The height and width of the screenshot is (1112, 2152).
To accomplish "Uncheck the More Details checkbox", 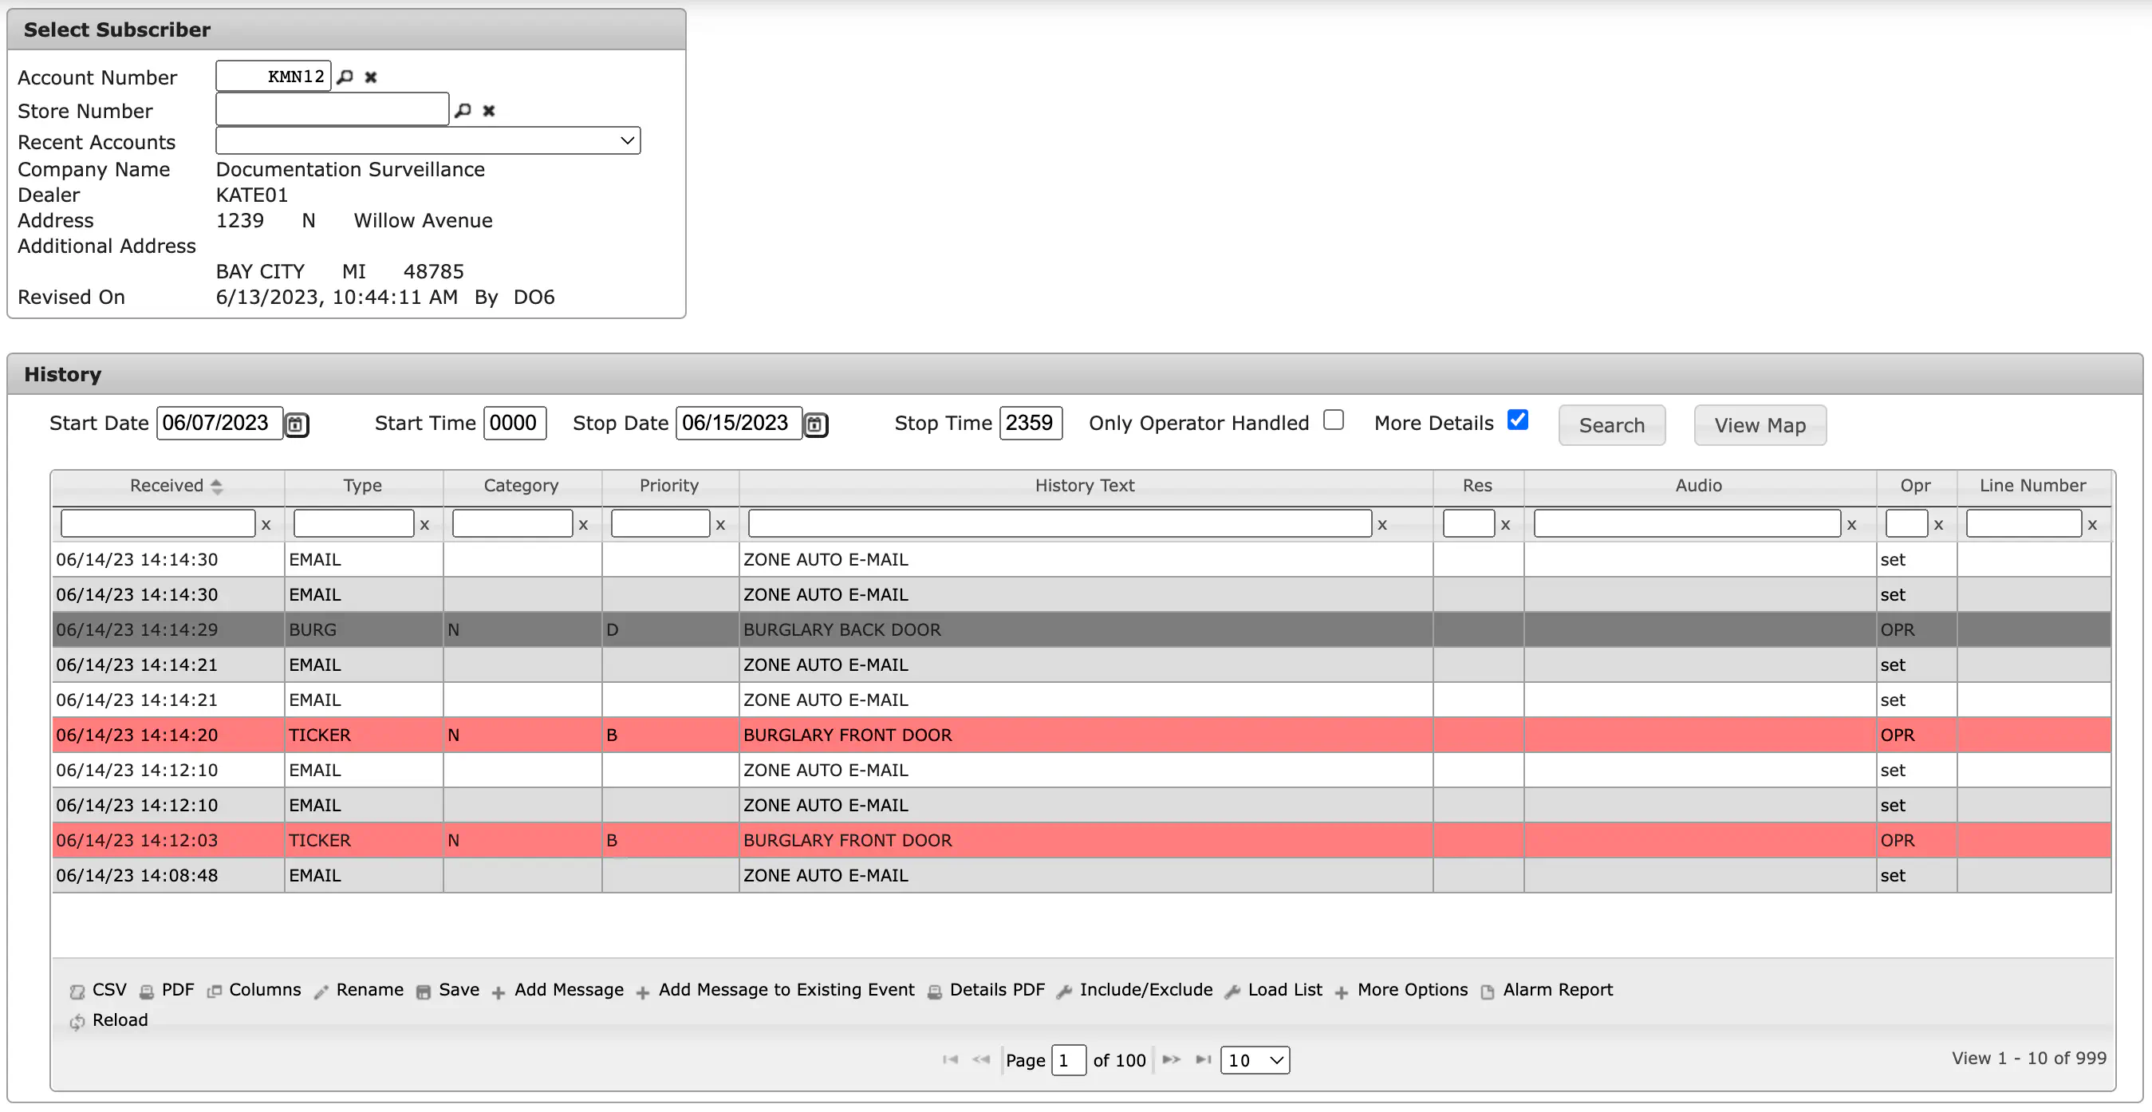I will click(1518, 420).
